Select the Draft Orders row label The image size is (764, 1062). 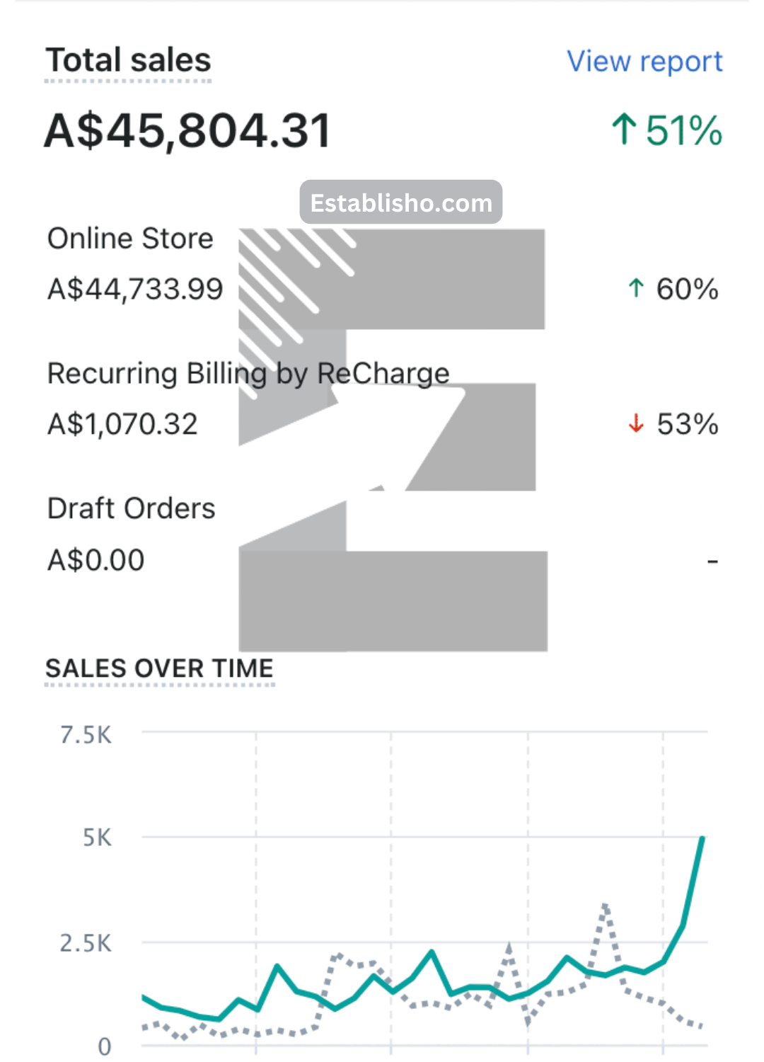tap(131, 508)
